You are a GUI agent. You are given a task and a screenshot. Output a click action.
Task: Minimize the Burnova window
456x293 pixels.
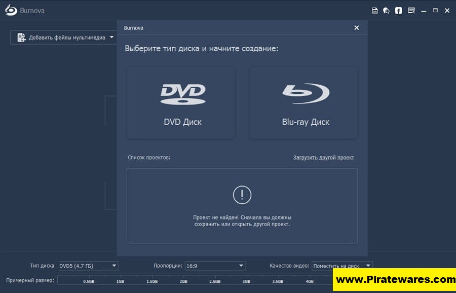(424, 10)
